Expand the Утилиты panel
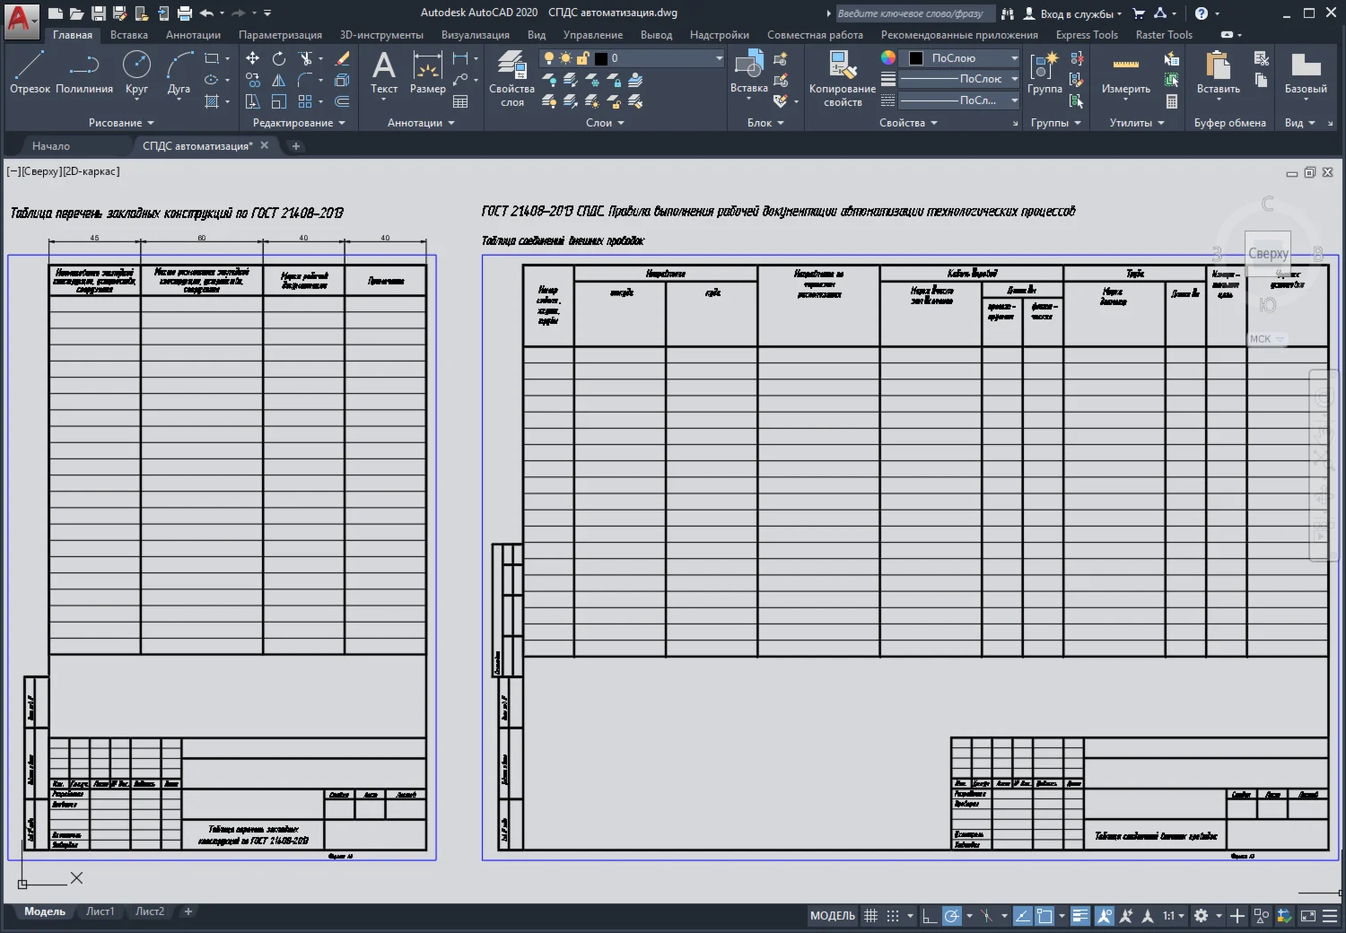Image resolution: width=1346 pixels, height=933 pixels. [1137, 123]
